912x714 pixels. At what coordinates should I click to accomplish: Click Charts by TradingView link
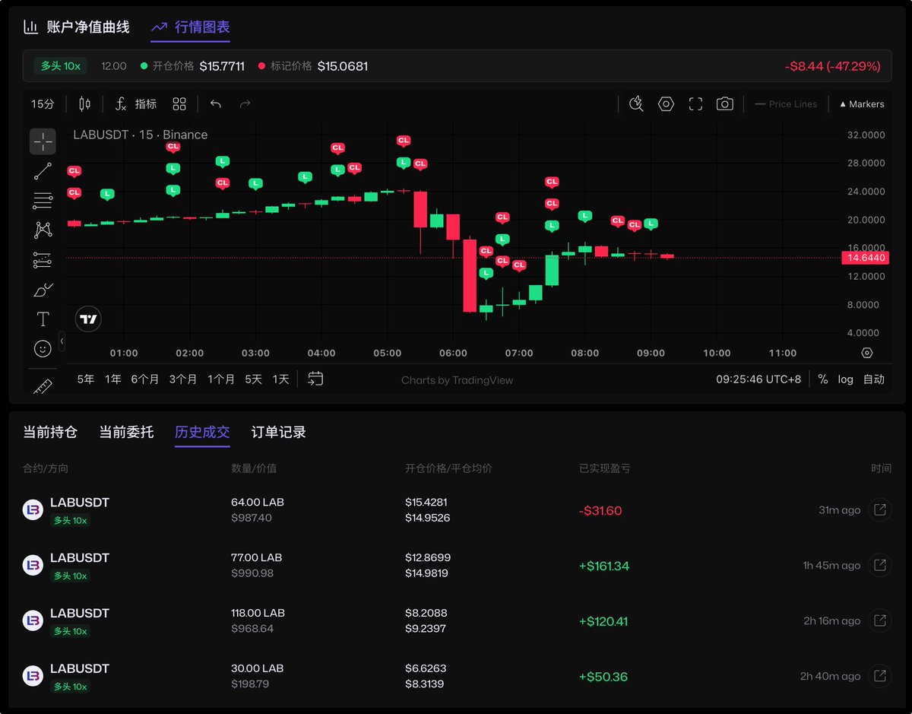[x=457, y=380]
